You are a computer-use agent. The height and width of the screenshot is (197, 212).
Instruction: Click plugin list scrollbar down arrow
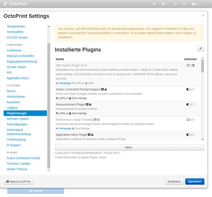(202, 139)
